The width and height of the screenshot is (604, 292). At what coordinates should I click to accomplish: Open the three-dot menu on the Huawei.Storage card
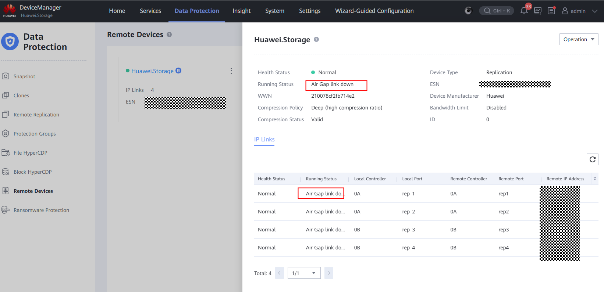[x=231, y=71]
